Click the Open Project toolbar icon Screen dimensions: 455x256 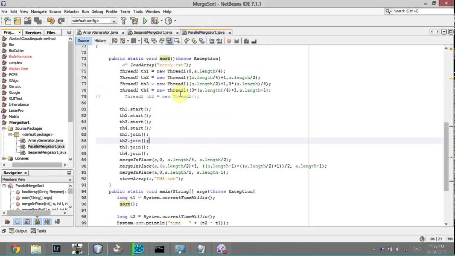pyautogui.click(x=28, y=21)
